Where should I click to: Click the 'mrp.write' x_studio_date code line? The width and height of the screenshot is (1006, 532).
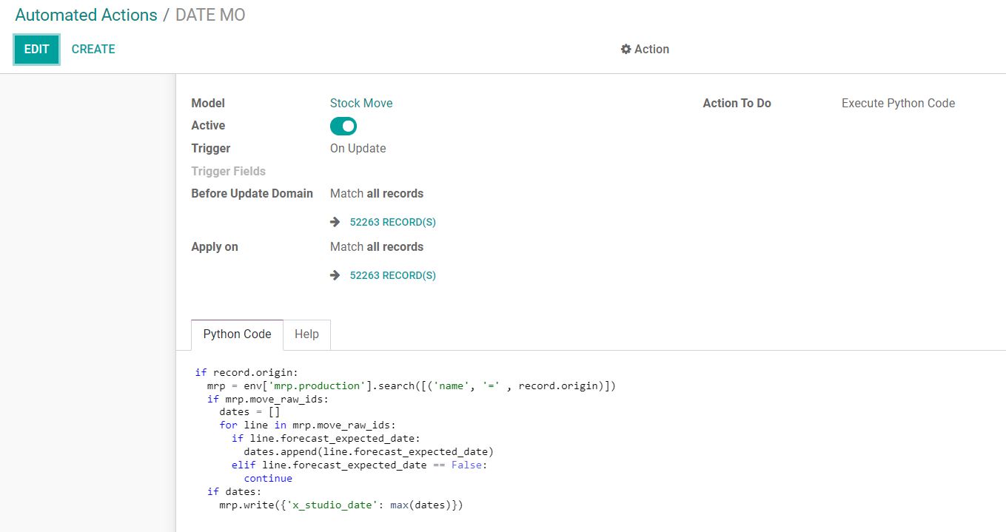pyautogui.click(x=341, y=505)
